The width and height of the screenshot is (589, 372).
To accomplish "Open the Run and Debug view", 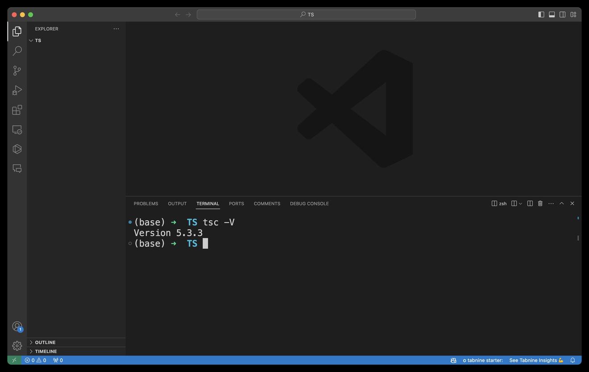I will pos(17,90).
